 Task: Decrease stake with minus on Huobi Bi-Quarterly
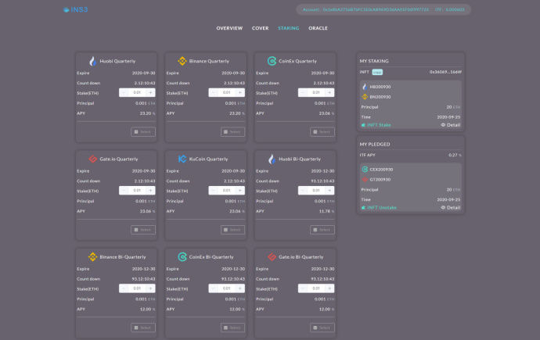pos(303,191)
